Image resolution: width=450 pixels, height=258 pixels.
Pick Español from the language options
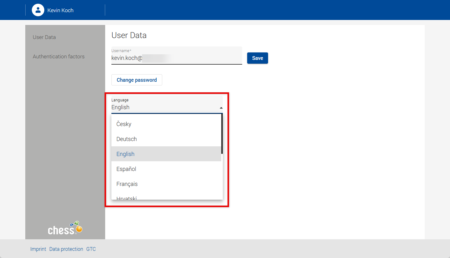tap(126, 169)
